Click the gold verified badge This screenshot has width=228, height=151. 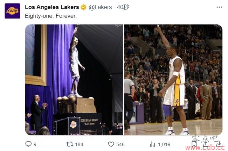coord(83,7)
